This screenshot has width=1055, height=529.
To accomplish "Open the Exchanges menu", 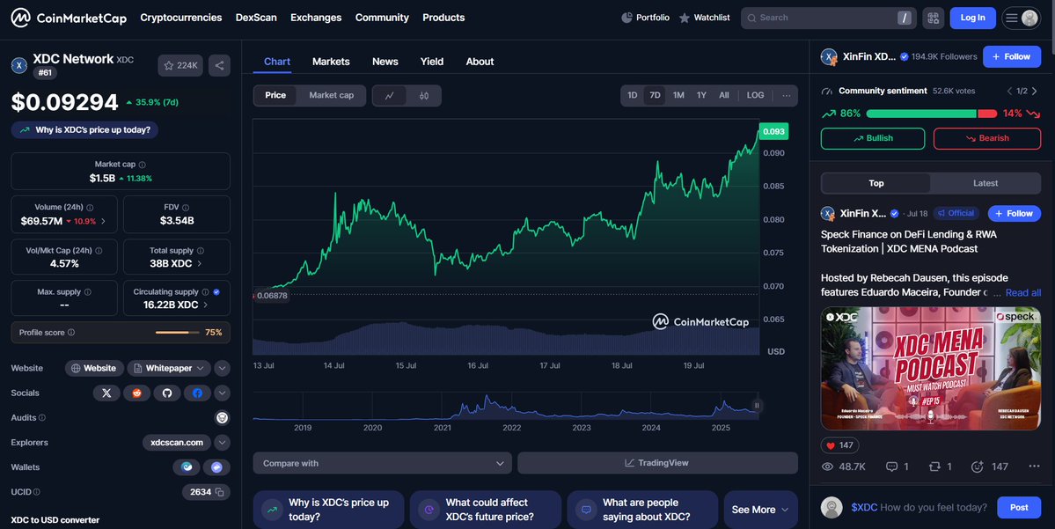I will [316, 18].
